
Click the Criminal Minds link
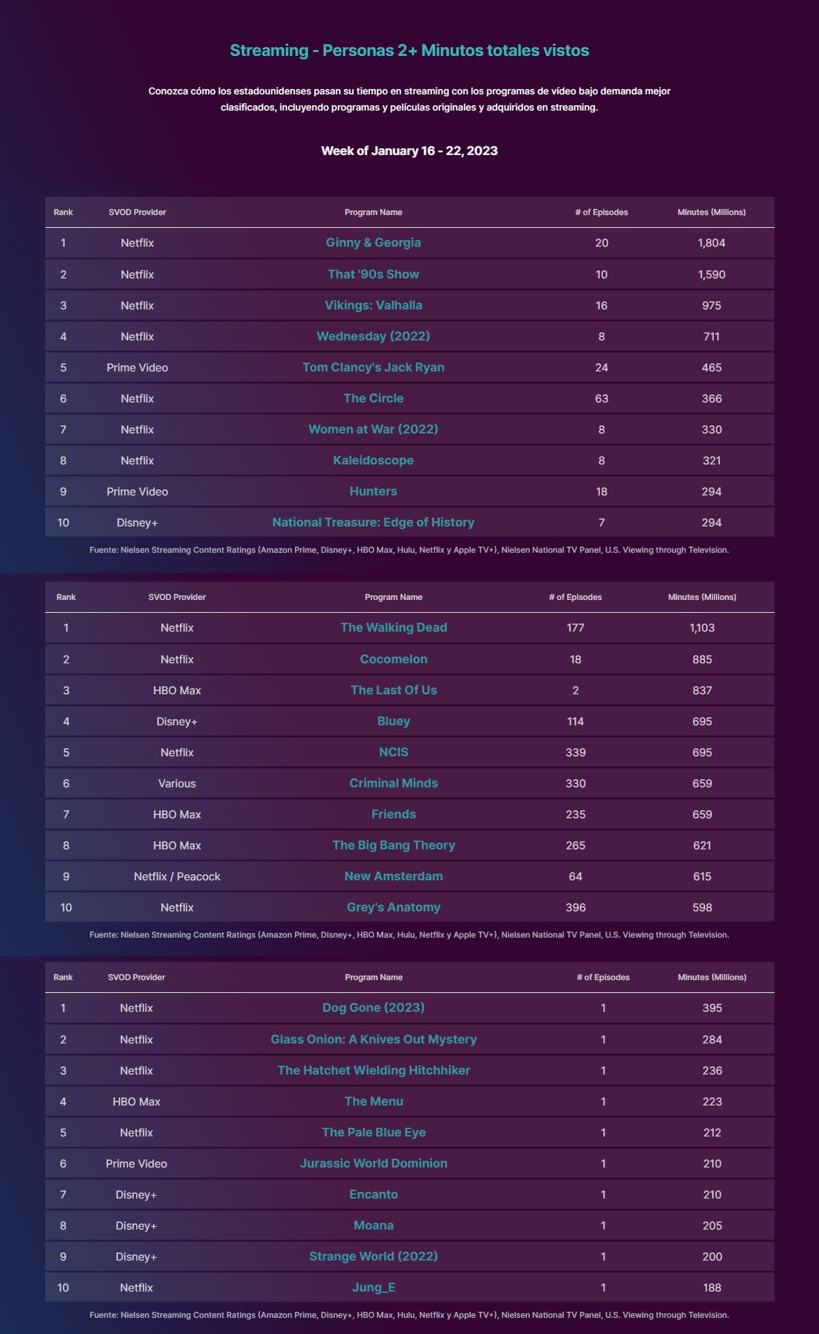point(394,783)
